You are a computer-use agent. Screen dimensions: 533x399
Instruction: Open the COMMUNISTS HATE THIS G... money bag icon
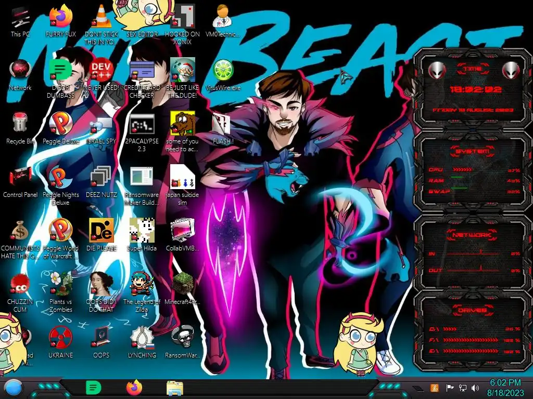[x=20, y=239]
